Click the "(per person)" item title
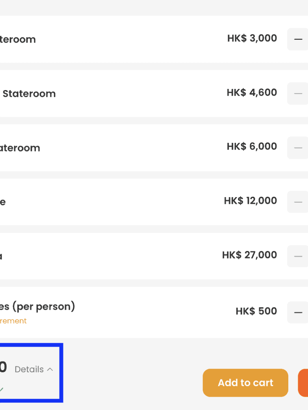308x410 pixels. click(x=37, y=307)
